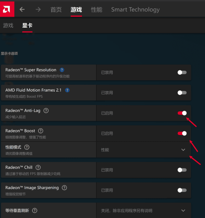Click the Radeon Boost label
This screenshot has height=218, width=205.
(x=20, y=131)
